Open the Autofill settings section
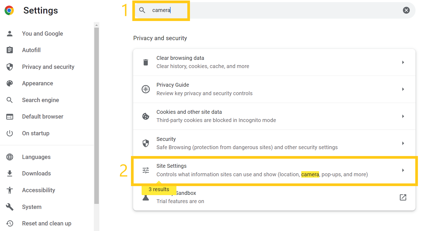Image resolution: width=428 pixels, height=231 pixels. click(x=31, y=50)
